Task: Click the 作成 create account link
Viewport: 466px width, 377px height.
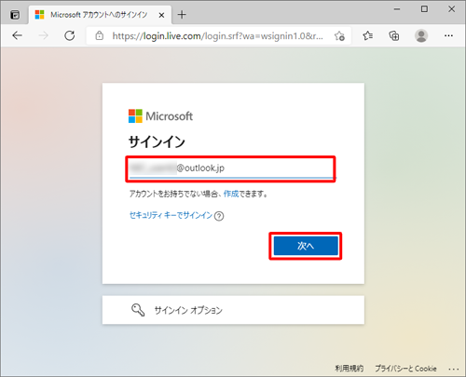Action: (231, 194)
